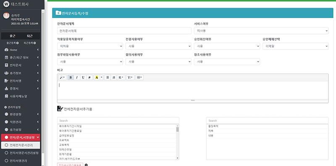This screenshot has height=166, width=336.
Task: Open the 합의사용여부 dropdown
Action: click(158, 61)
